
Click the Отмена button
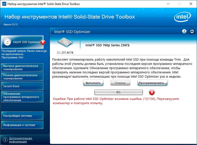pyautogui.click(x=120, y=83)
